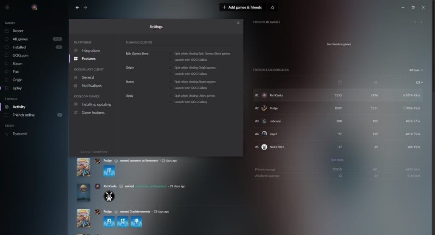Go back with the left arrow
435x235 pixels.
coord(77,8)
